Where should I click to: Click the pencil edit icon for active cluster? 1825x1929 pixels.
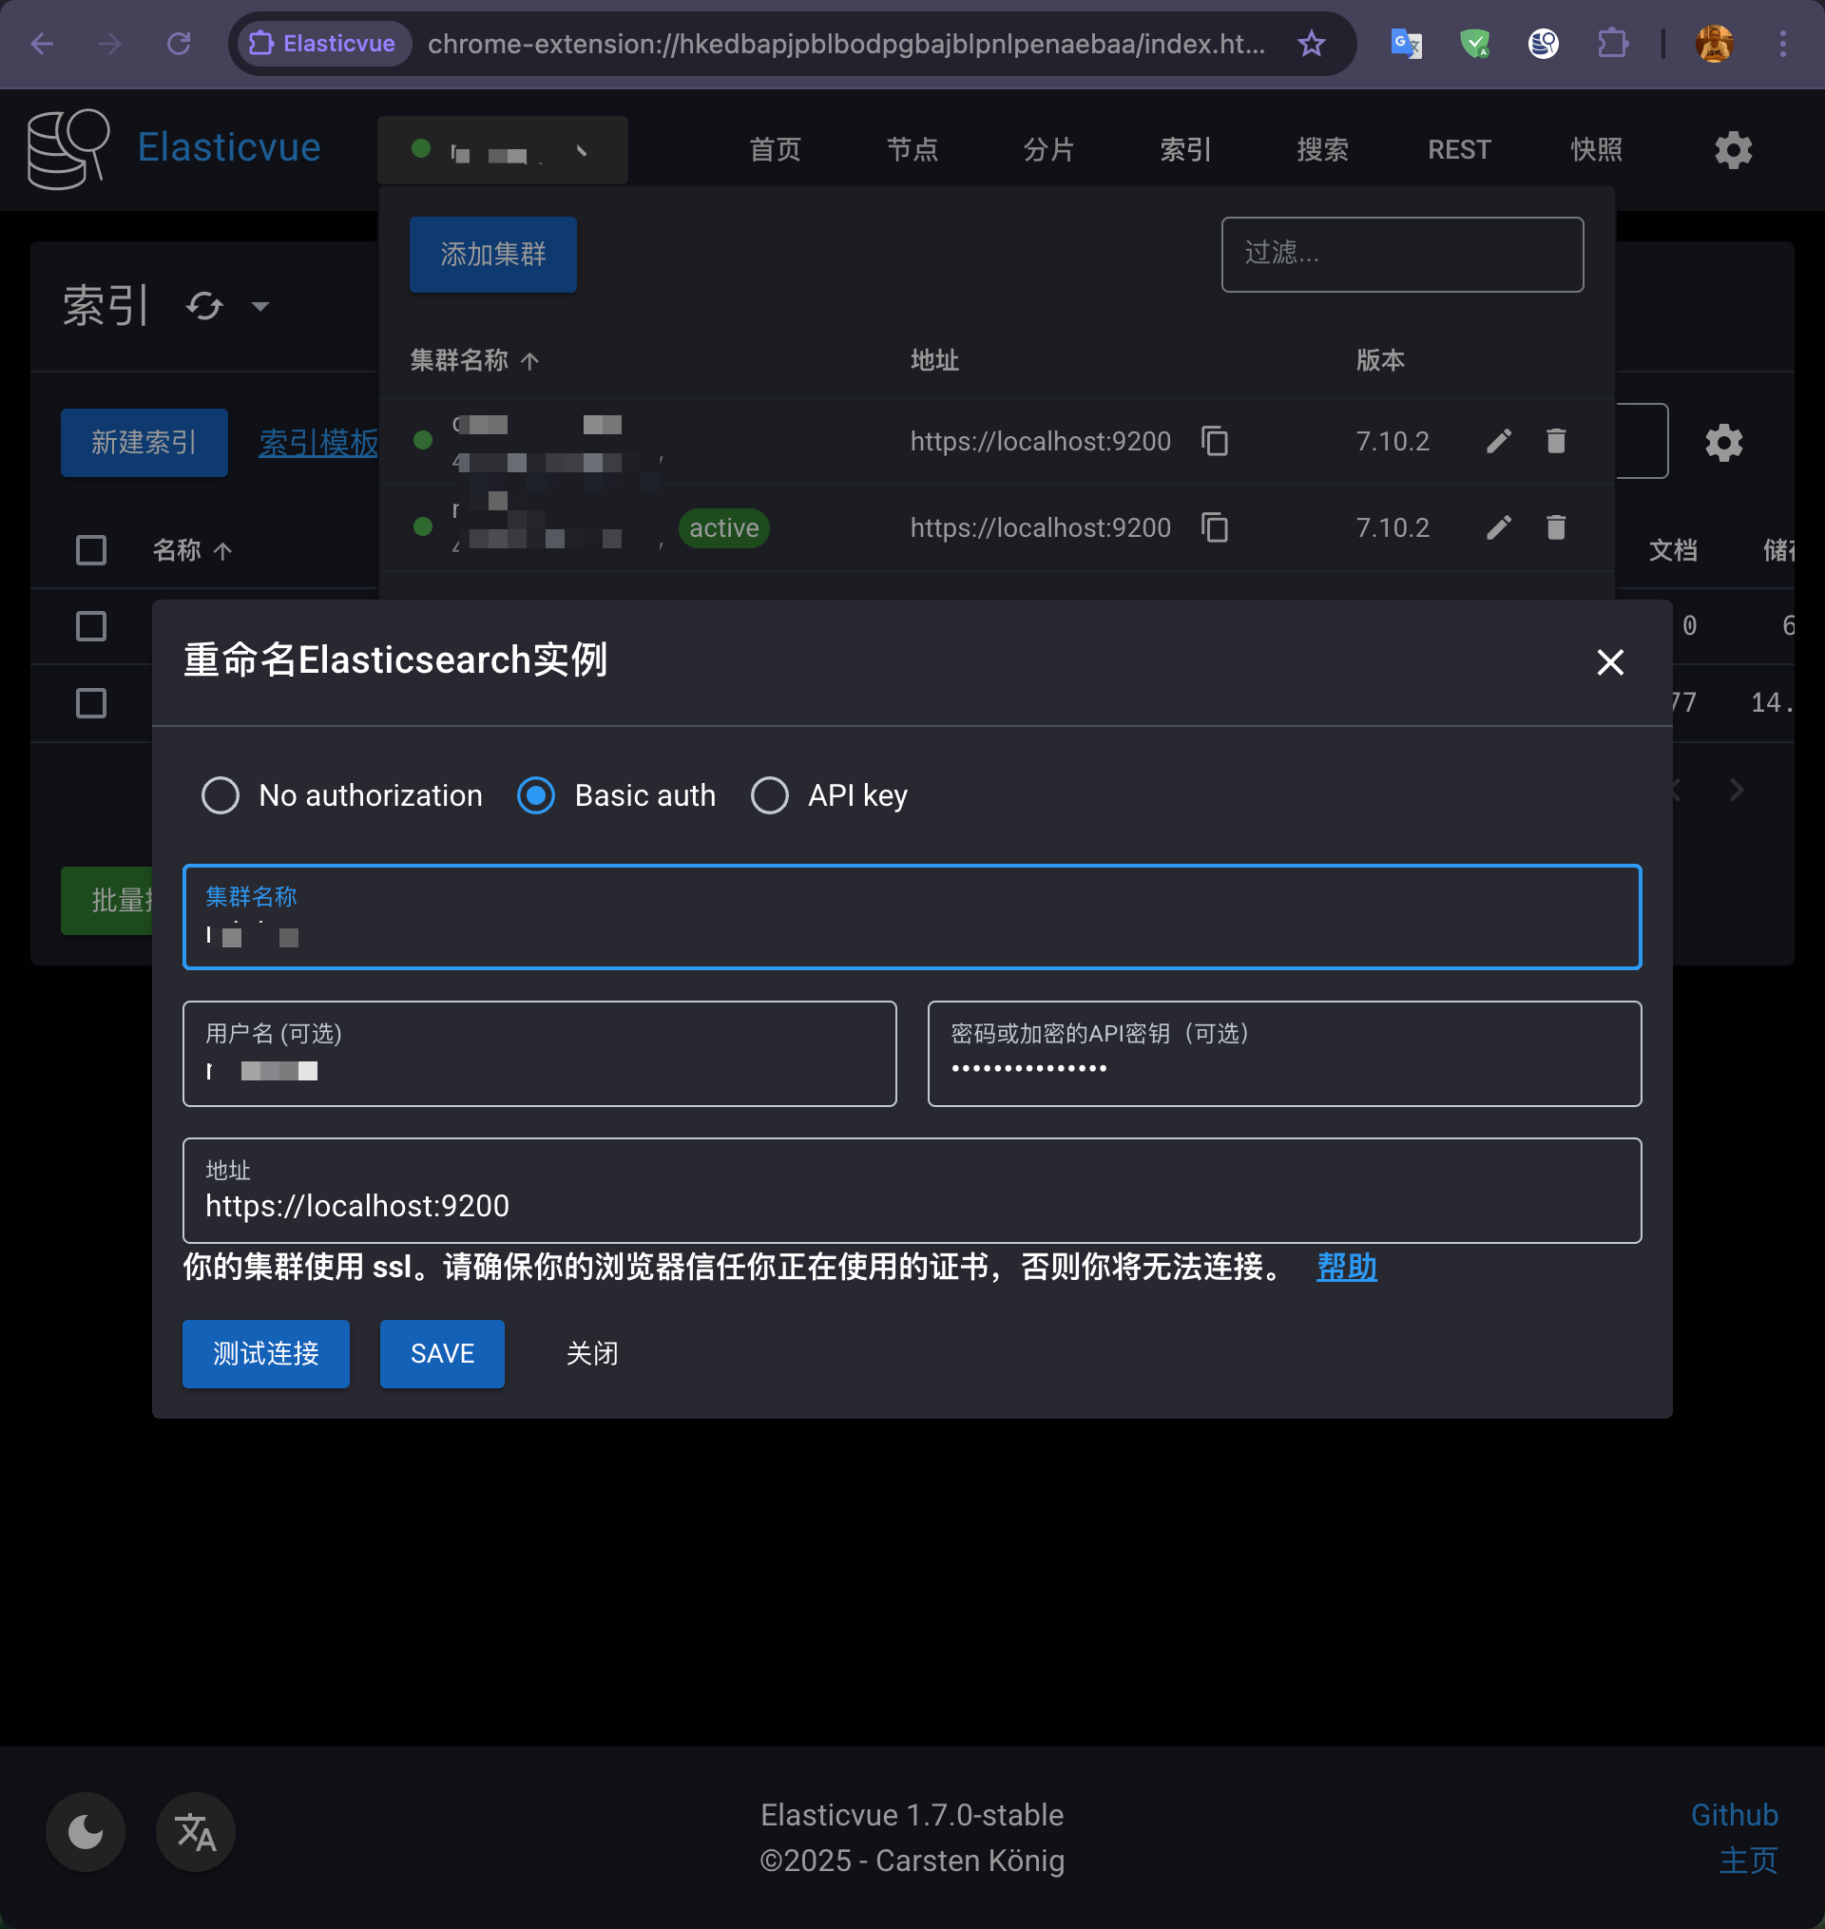[x=1498, y=527]
